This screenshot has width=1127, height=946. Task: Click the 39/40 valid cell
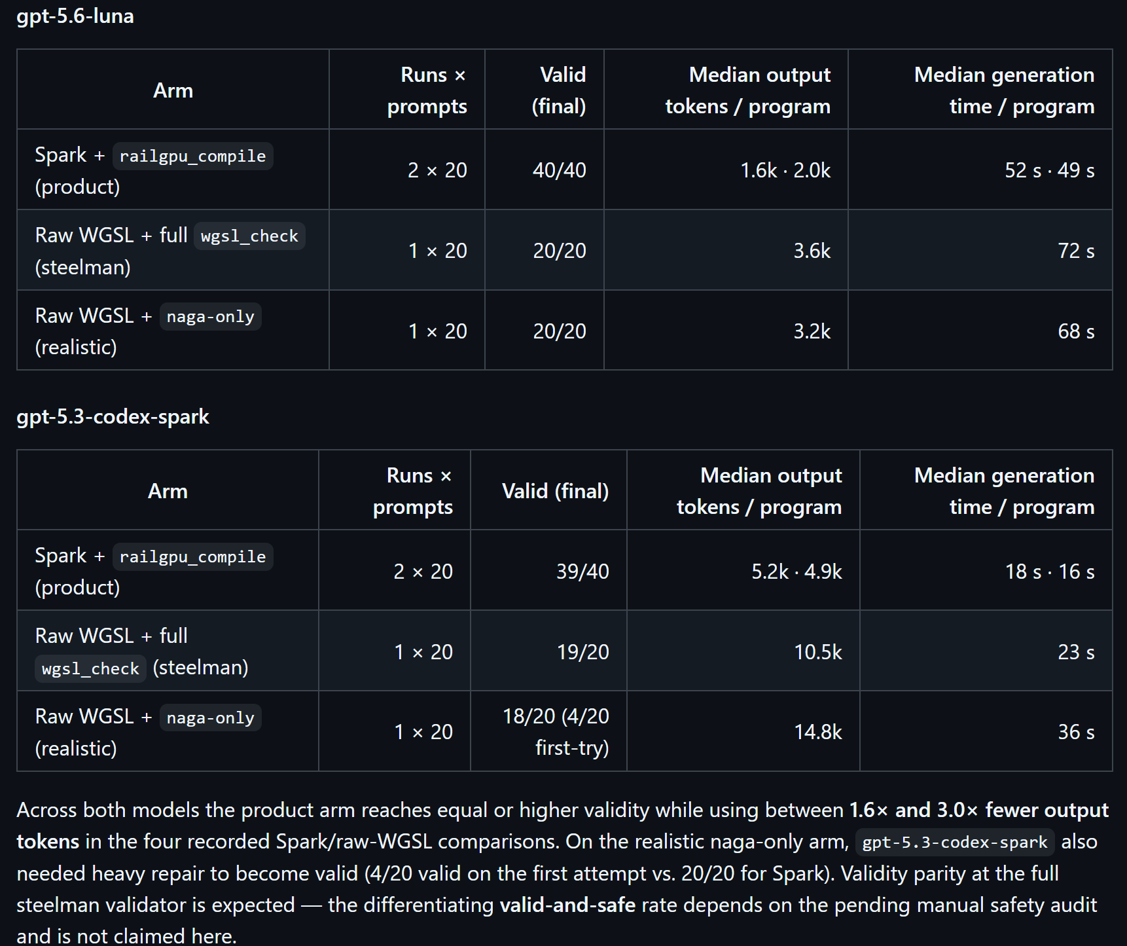pos(548,570)
